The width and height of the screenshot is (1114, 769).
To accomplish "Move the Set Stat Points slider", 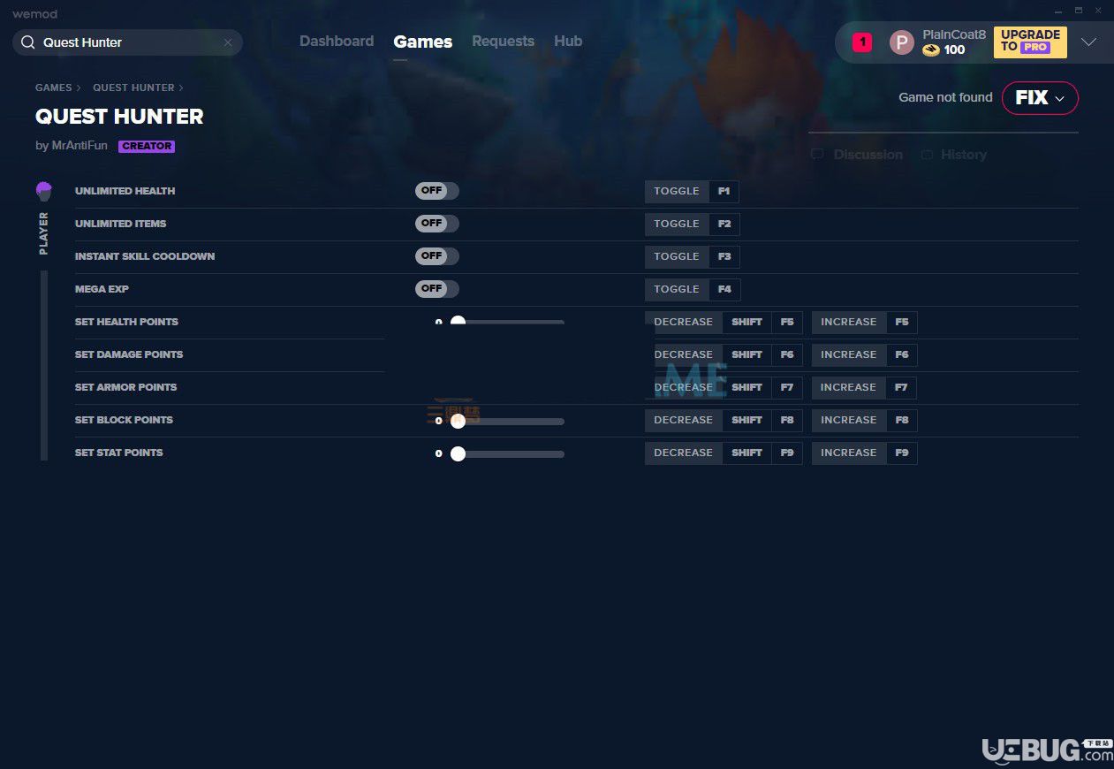I will 507,454.
